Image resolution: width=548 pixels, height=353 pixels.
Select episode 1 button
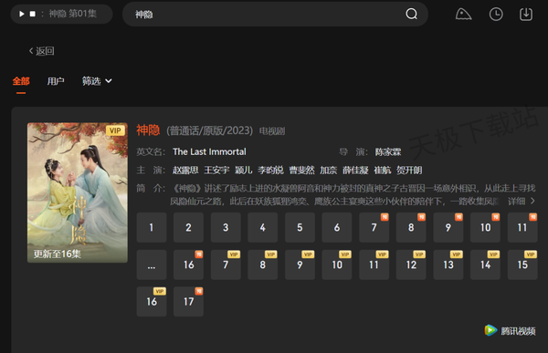click(152, 228)
